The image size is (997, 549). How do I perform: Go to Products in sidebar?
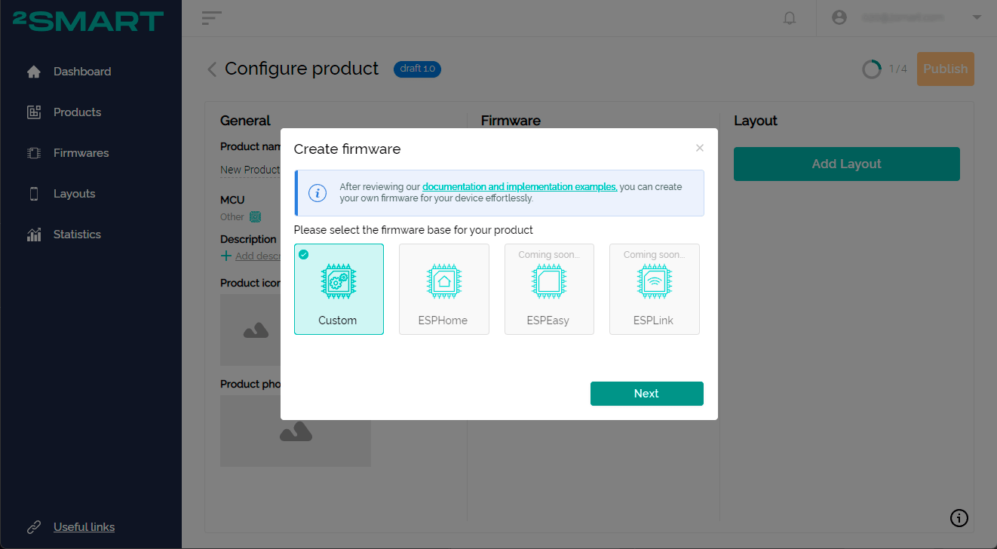77,112
